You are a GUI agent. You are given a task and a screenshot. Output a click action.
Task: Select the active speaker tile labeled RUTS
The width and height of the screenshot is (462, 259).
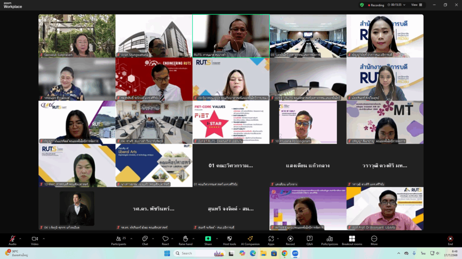point(231,36)
